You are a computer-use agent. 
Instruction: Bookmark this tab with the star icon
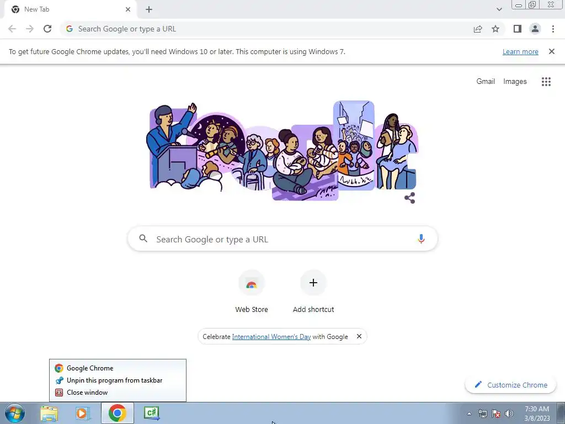point(495,29)
